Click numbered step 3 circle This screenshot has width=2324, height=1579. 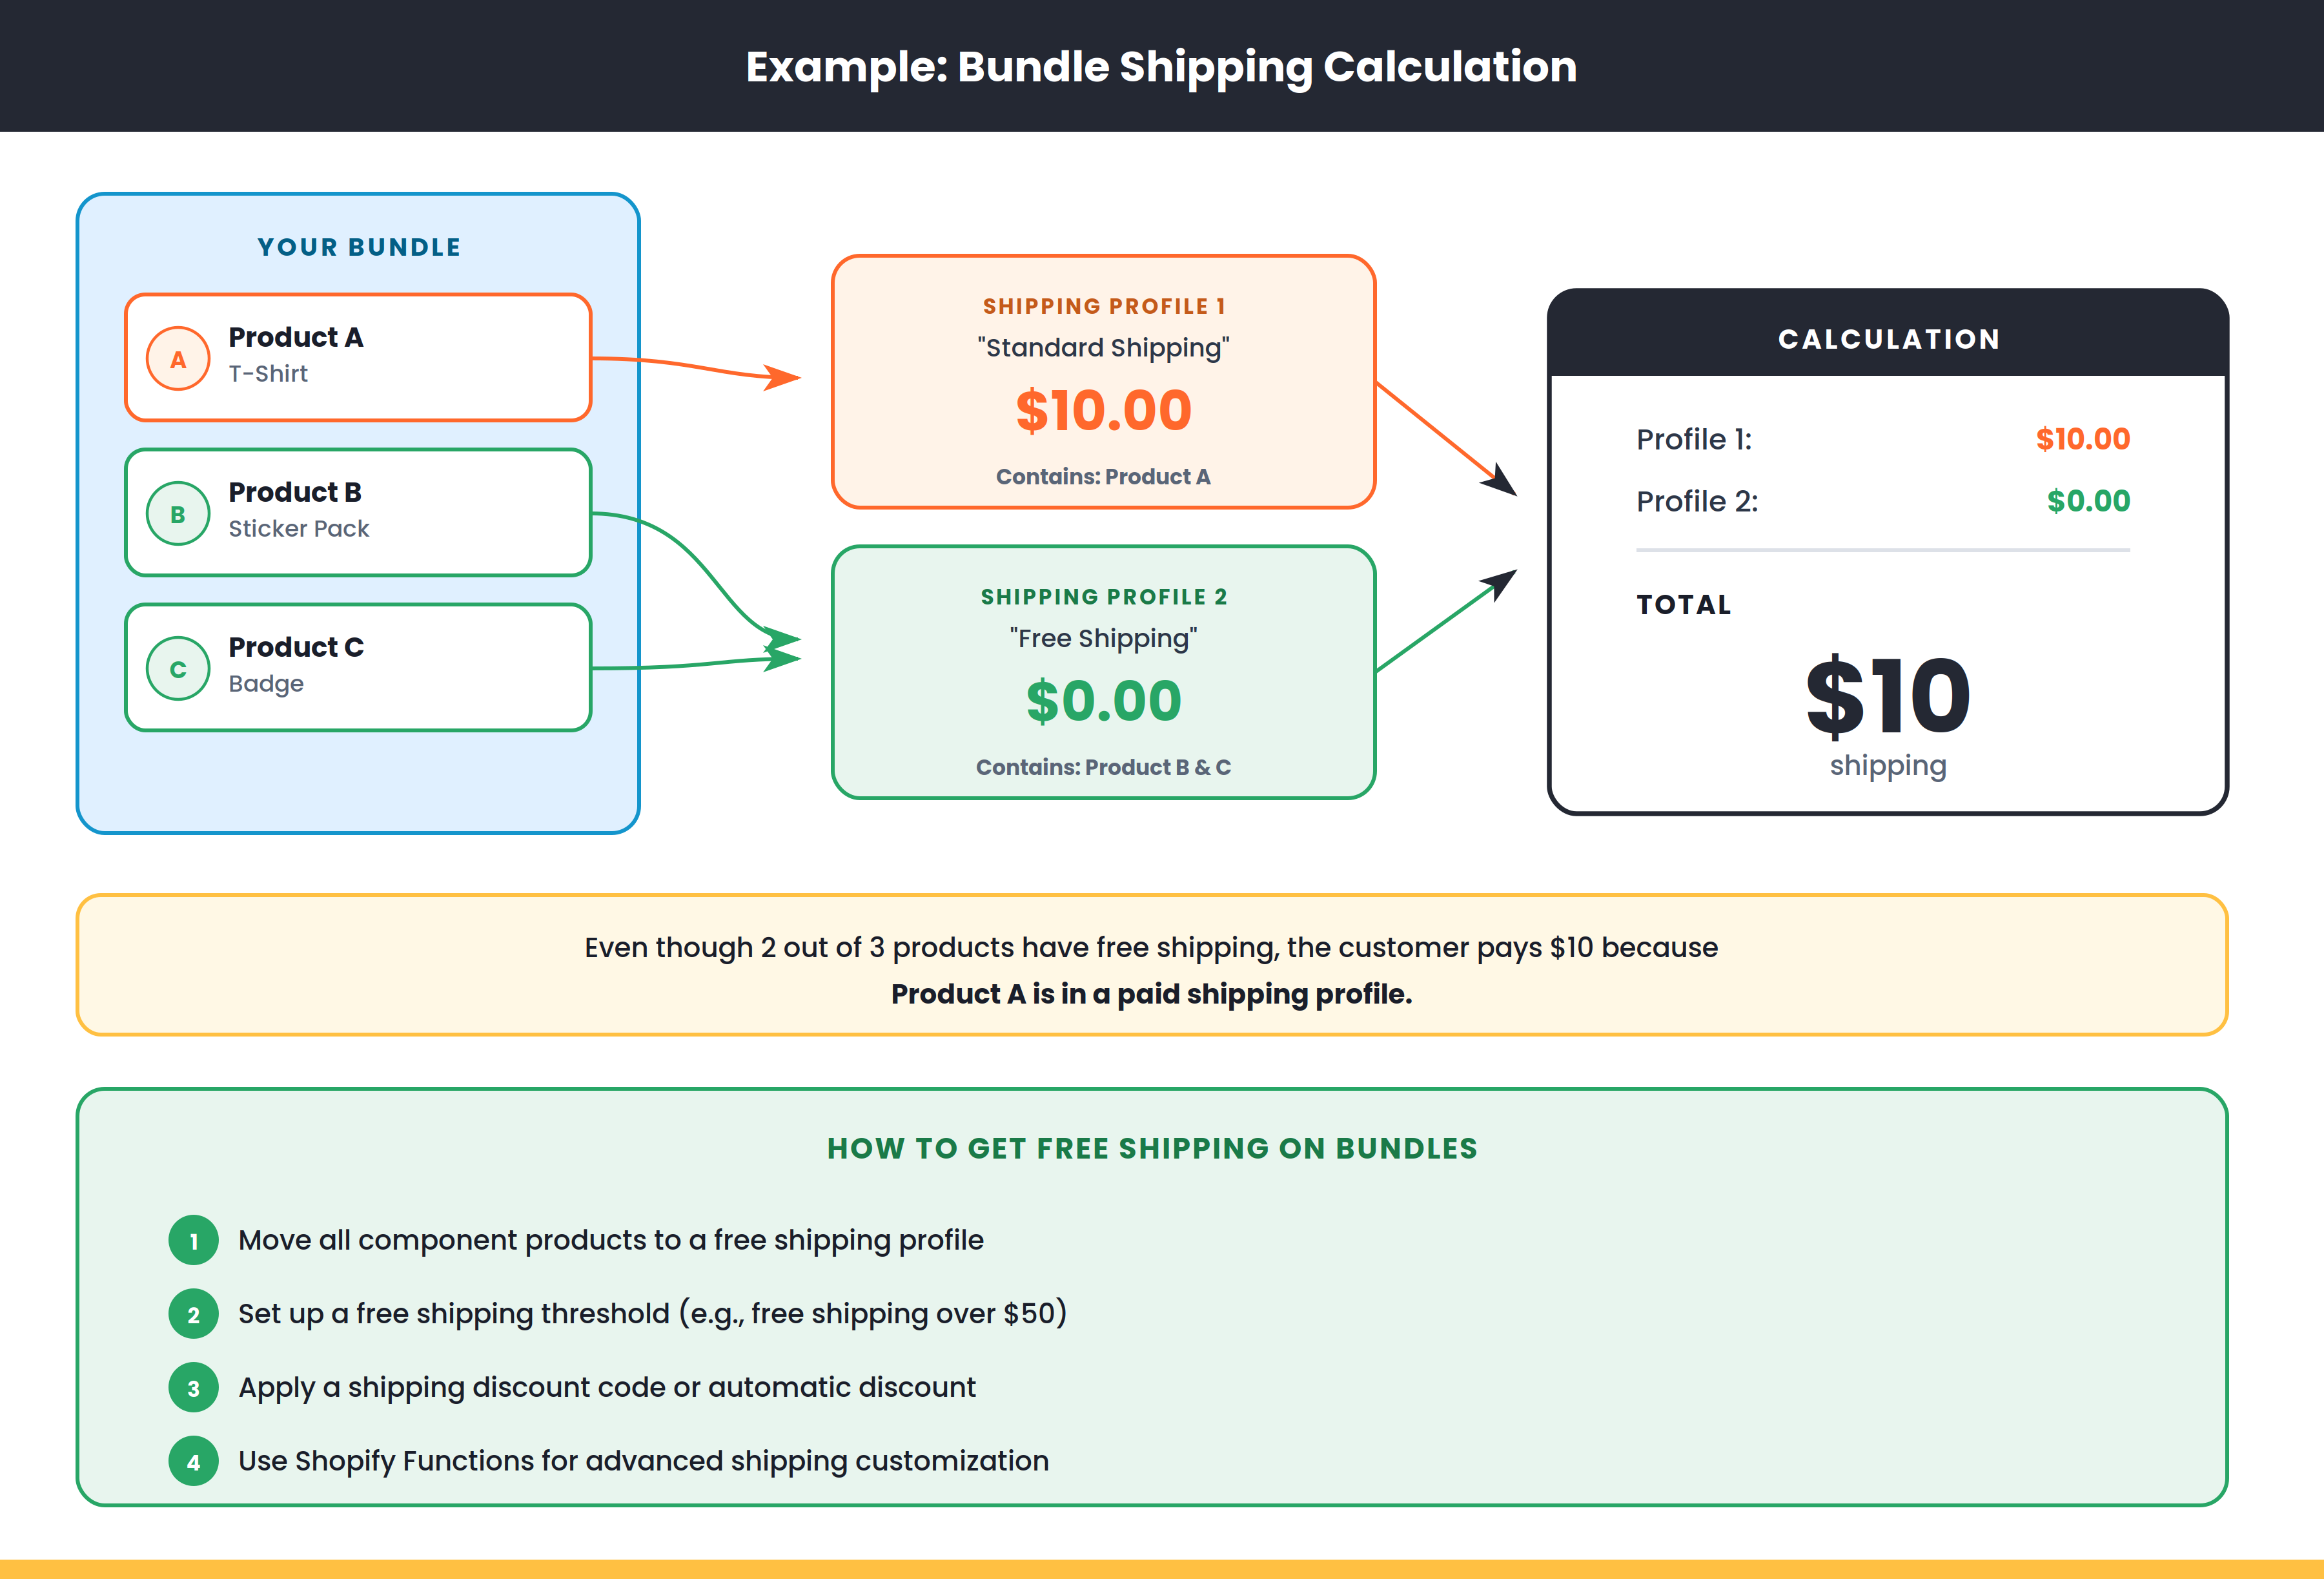193,1388
